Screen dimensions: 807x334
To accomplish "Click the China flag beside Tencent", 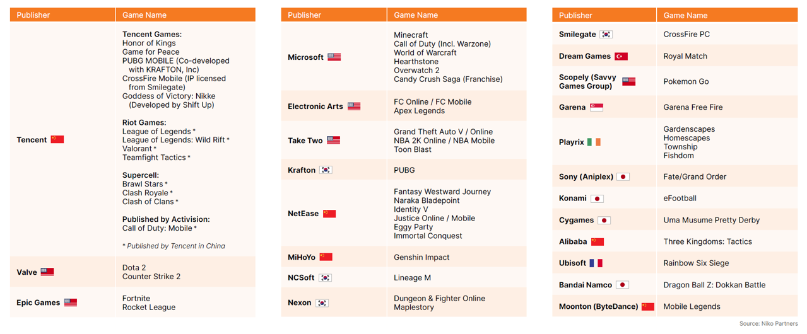I will click(57, 139).
